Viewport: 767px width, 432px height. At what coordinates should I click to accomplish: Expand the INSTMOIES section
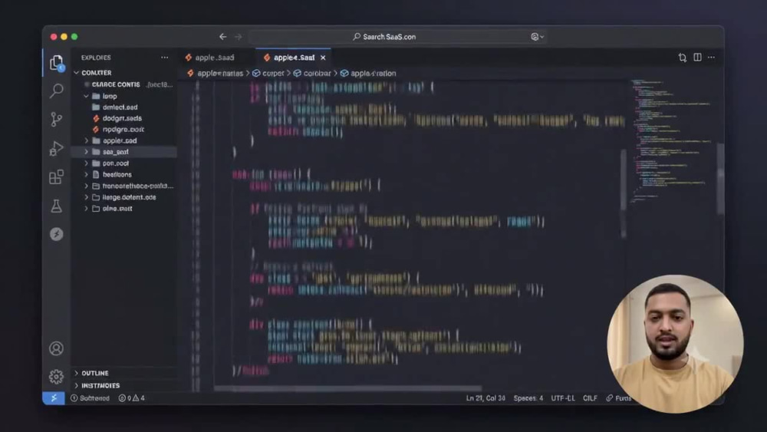[76, 385]
